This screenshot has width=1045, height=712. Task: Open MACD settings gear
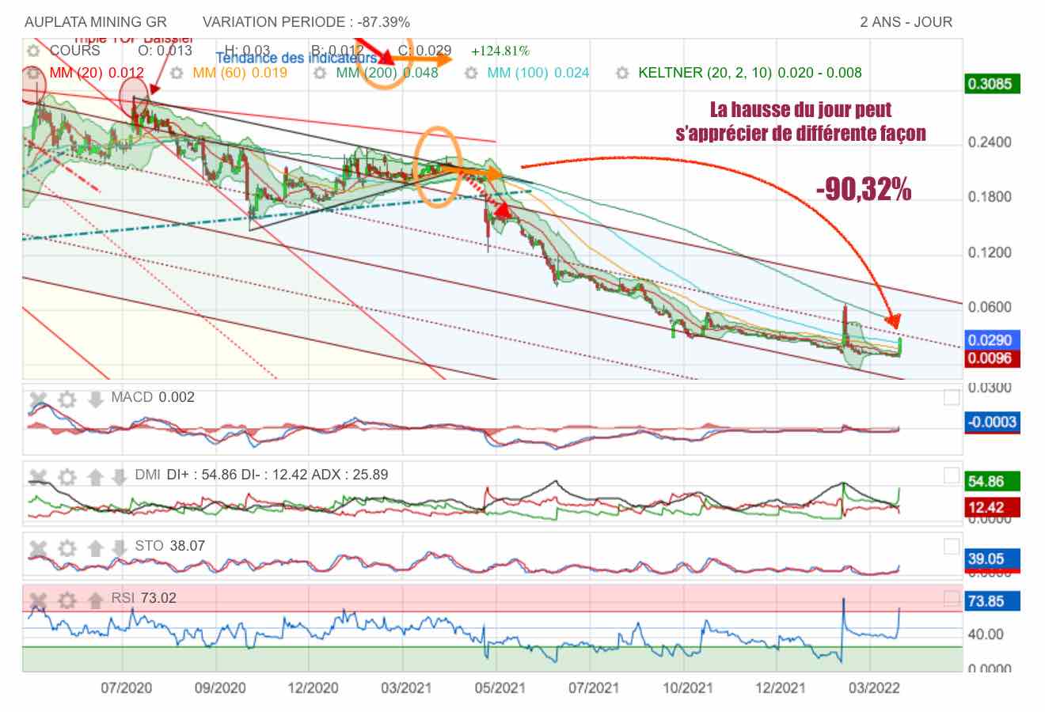click(67, 399)
